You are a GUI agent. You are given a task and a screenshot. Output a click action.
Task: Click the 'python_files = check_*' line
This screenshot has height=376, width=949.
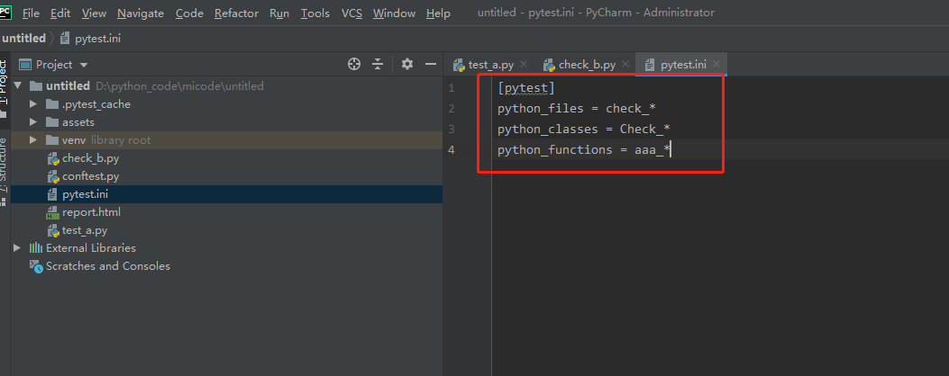point(577,109)
